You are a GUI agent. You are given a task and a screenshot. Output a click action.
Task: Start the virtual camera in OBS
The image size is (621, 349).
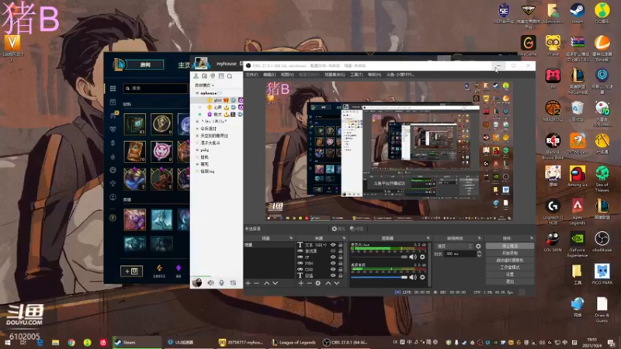coord(510,261)
